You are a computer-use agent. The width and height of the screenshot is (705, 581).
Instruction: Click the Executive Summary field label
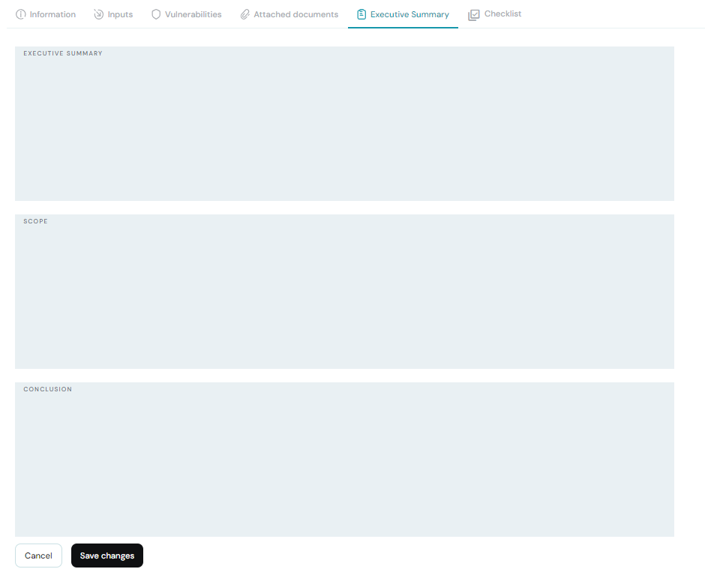coord(63,54)
